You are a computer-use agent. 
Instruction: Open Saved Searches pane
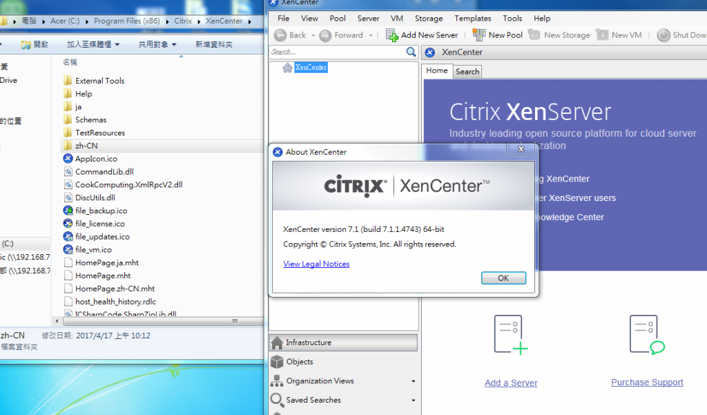[x=344, y=400]
